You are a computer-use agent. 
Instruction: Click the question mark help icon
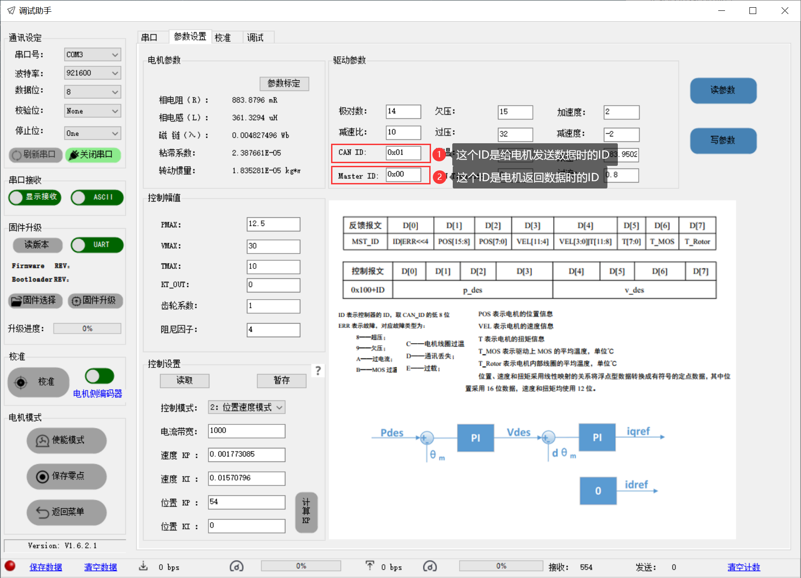(318, 371)
